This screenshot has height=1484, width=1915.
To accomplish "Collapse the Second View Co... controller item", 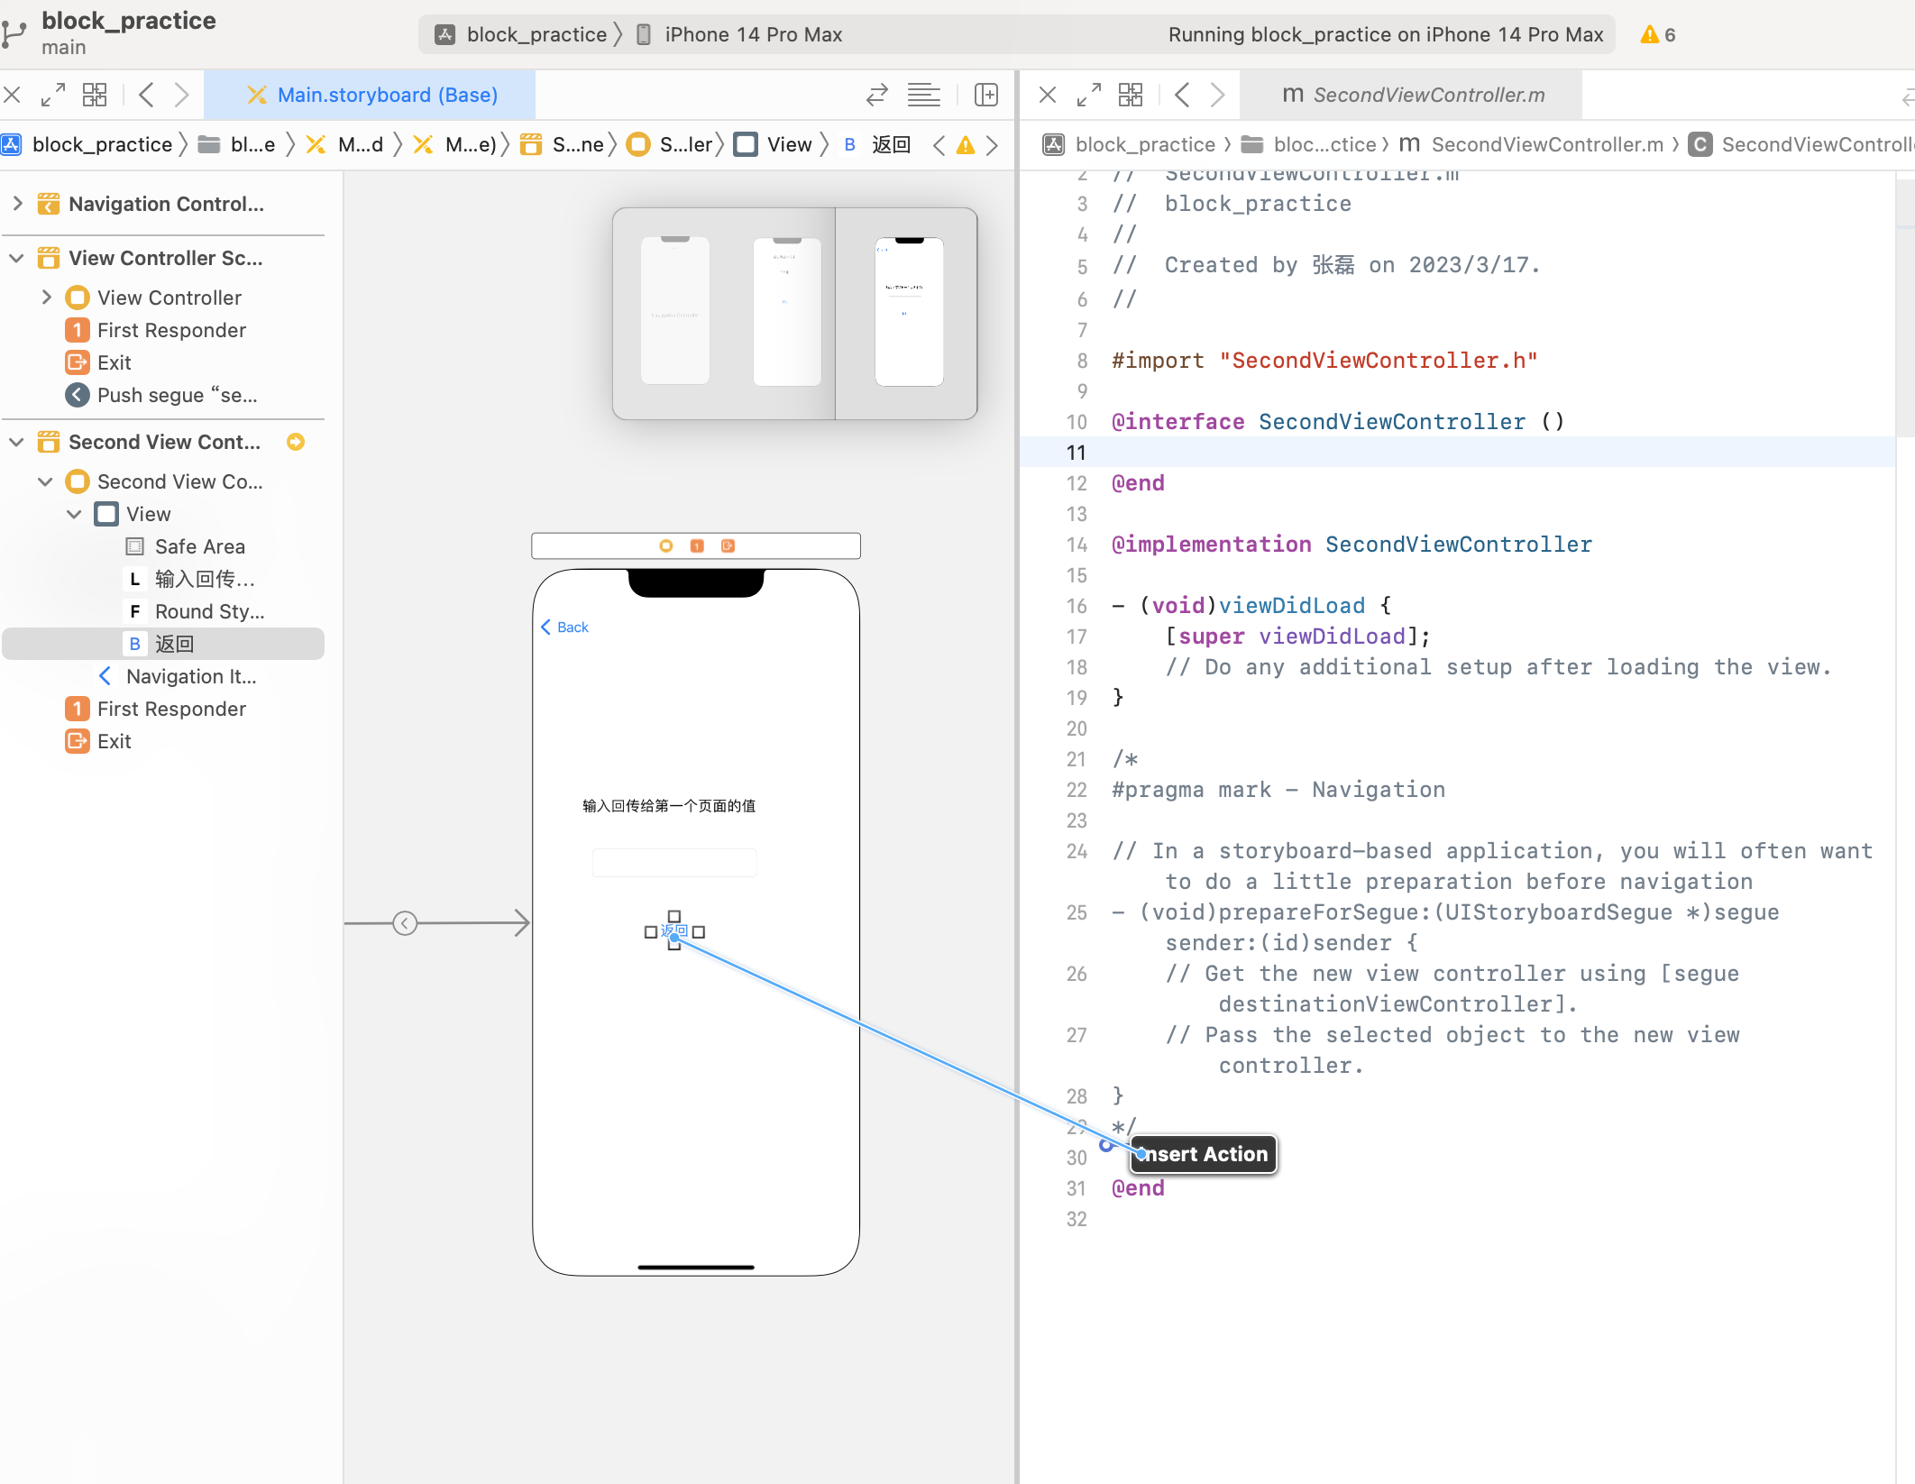I will click(46, 481).
